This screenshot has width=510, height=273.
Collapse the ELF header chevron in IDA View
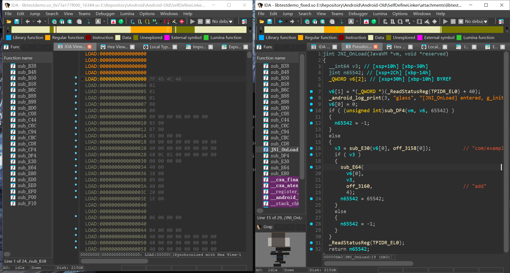coord(82,79)
